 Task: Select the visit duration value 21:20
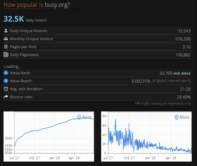coord(185,89)
